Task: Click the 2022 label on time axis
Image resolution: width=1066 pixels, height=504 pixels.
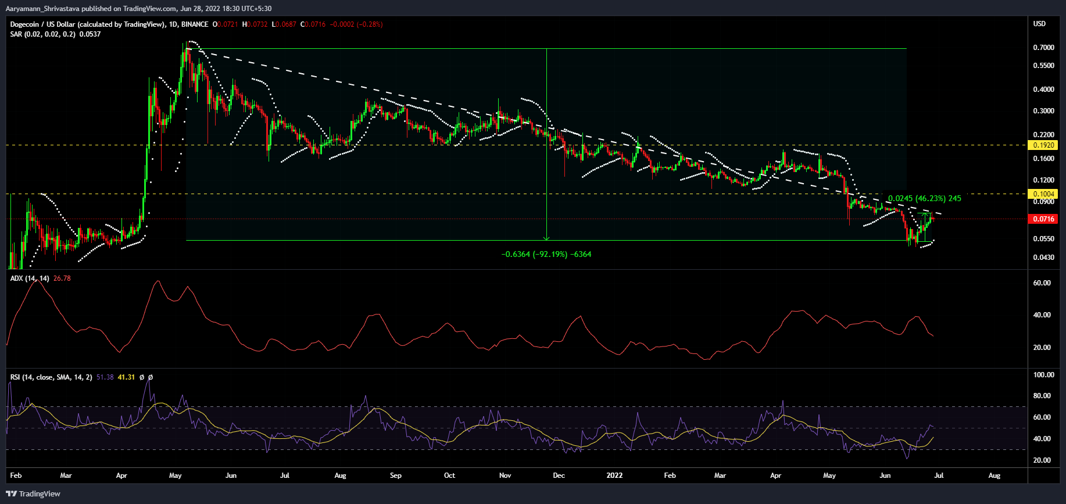Action: [x=614, y=476]
